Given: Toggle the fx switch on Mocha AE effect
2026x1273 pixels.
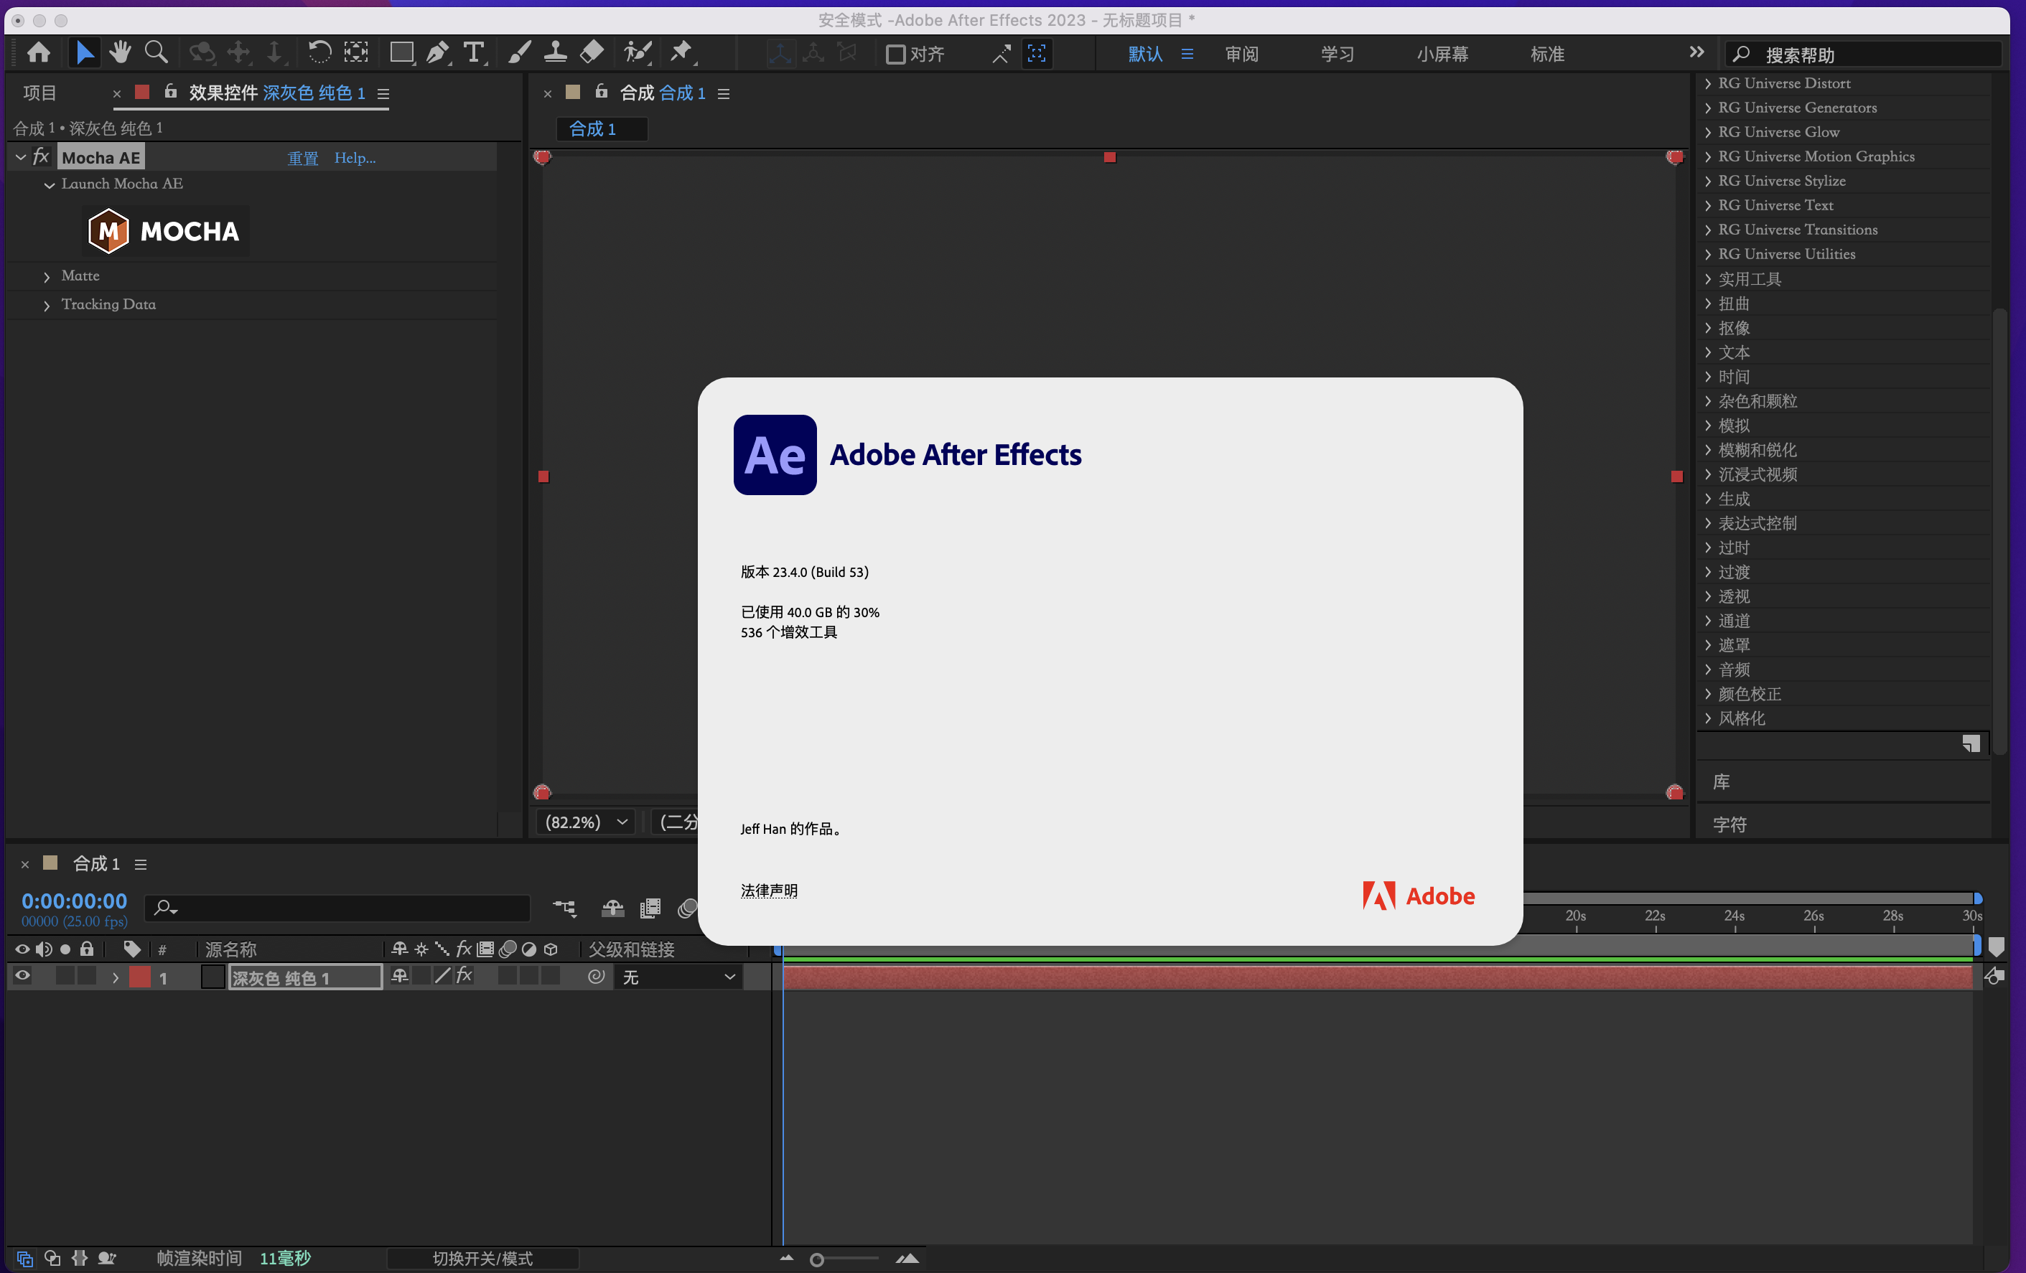Looking at the screenshot, I should (40, 157).
